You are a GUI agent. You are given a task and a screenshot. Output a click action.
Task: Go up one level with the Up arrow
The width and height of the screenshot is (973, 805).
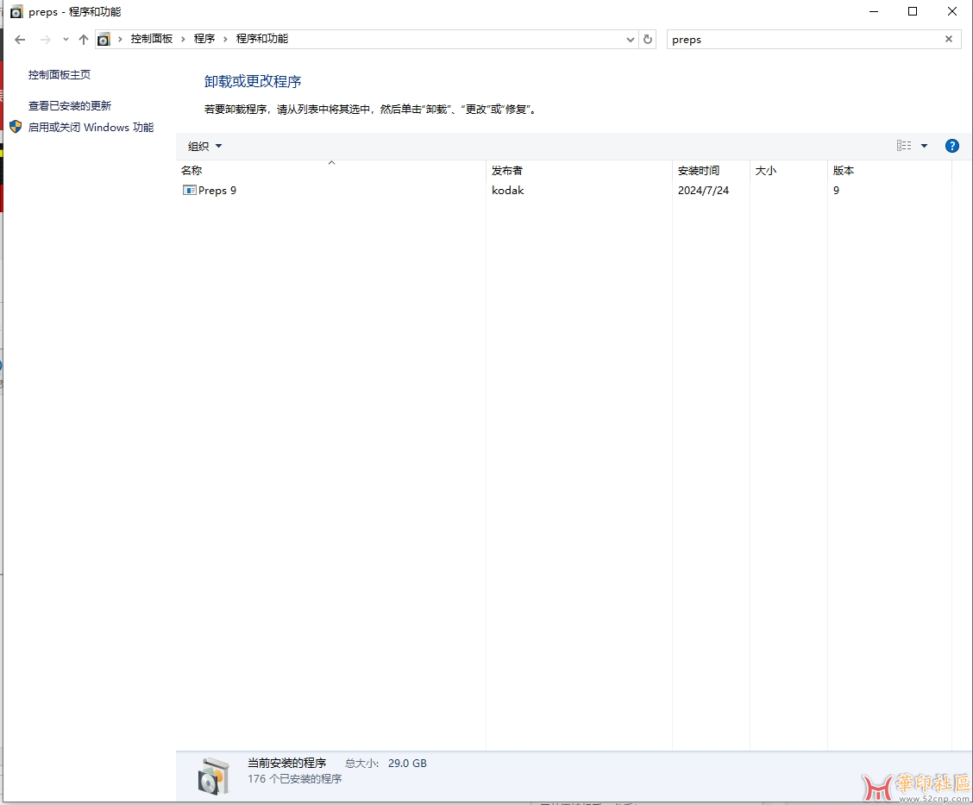click(x=84, y=40)
